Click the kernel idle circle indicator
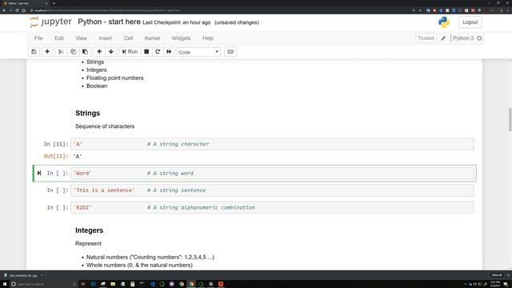Image resolution: width=512 pixels, height=288 pixels. [x=479, y=38]
